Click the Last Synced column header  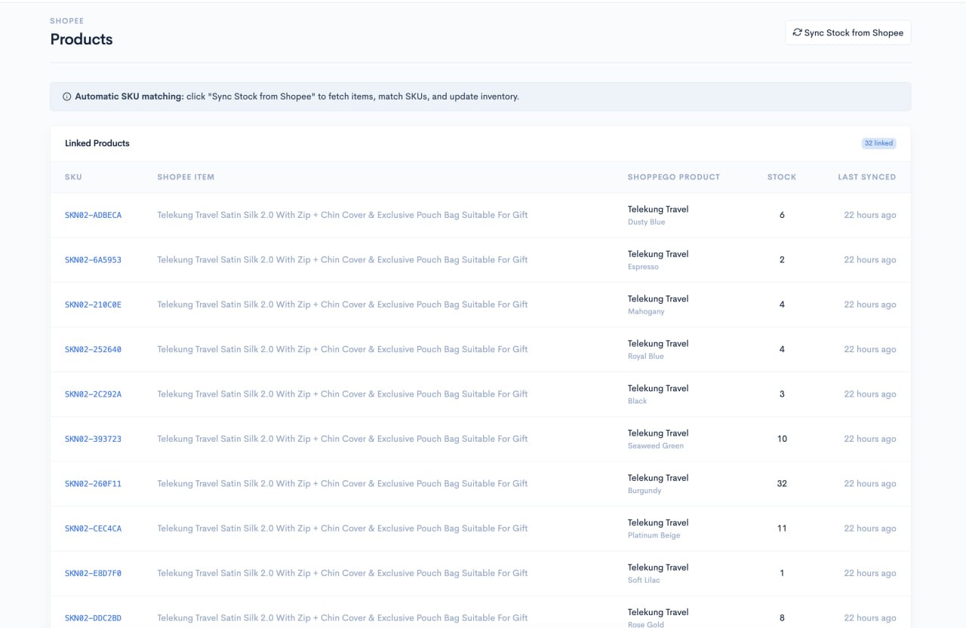coord(866,177)
